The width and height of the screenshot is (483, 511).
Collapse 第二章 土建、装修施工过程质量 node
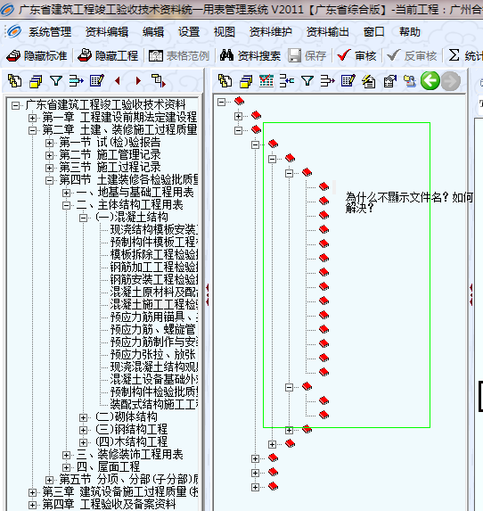point(32,130)
